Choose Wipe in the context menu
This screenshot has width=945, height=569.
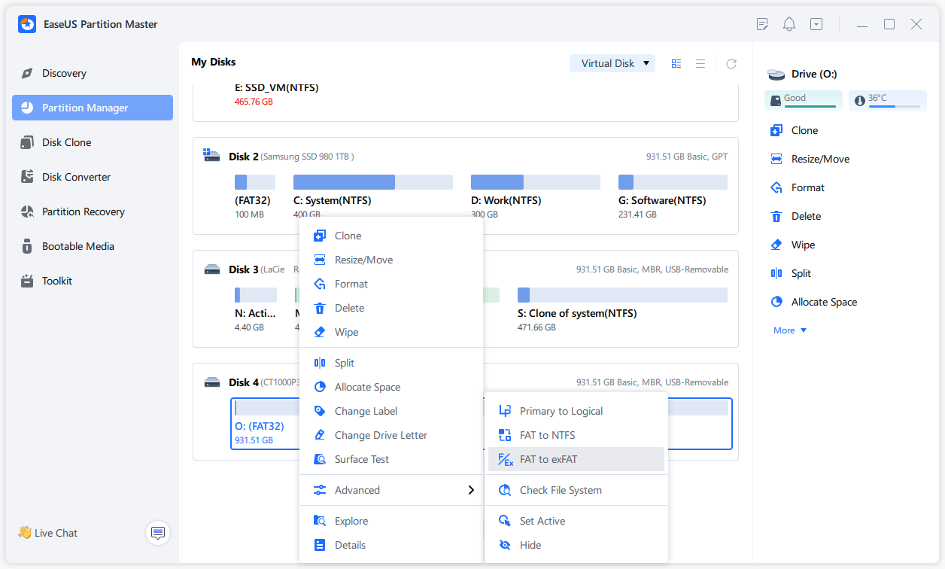[391, 332]
